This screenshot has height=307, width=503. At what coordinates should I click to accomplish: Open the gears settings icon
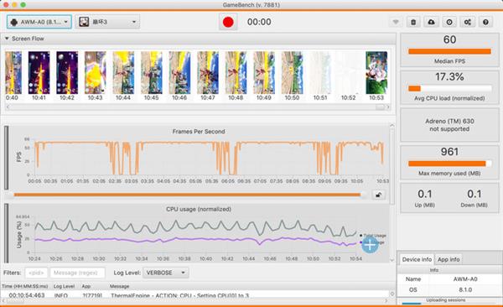click(468, 22)
